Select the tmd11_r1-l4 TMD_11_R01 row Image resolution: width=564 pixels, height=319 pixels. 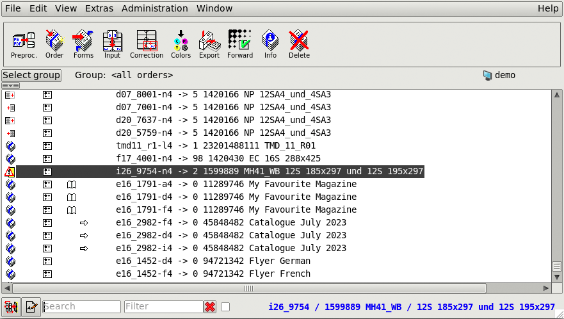(x=216, y=146)
